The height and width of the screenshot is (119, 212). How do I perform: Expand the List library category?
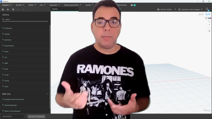[x=25, y=57]
